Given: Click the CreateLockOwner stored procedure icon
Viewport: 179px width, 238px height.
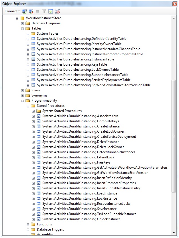Looking at the screenshot, I should [39, 132].
